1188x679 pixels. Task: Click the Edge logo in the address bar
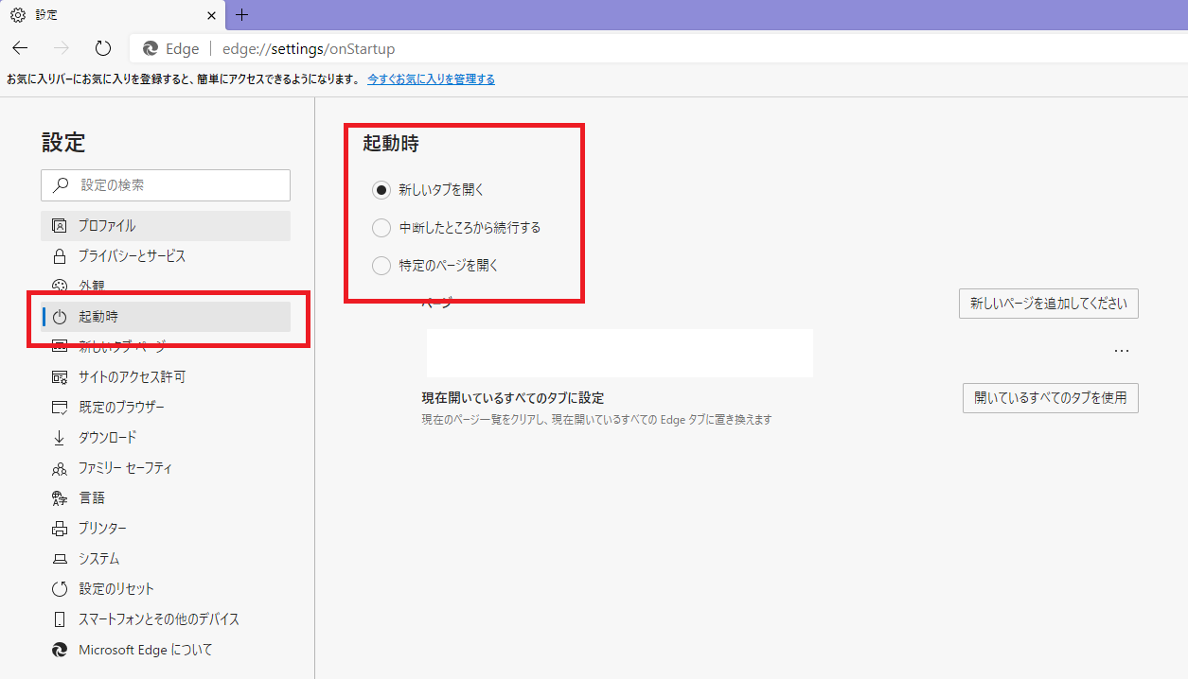150,49
